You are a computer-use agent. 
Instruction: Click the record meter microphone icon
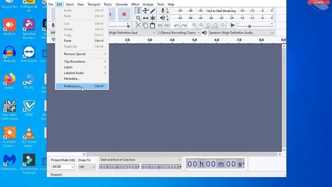click(x=162, y=10)
